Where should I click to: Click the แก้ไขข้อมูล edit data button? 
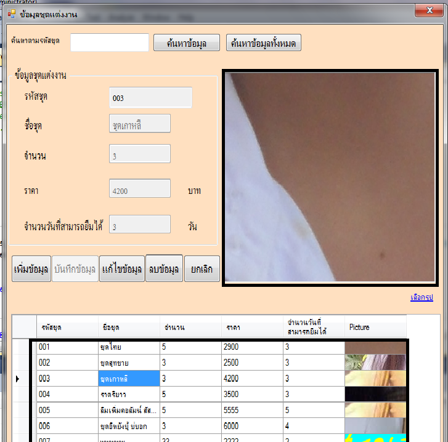(122, 269)
